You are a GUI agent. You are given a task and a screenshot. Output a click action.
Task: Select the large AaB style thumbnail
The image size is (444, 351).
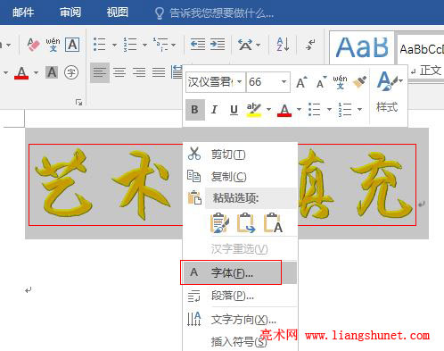tap(362, 47)
